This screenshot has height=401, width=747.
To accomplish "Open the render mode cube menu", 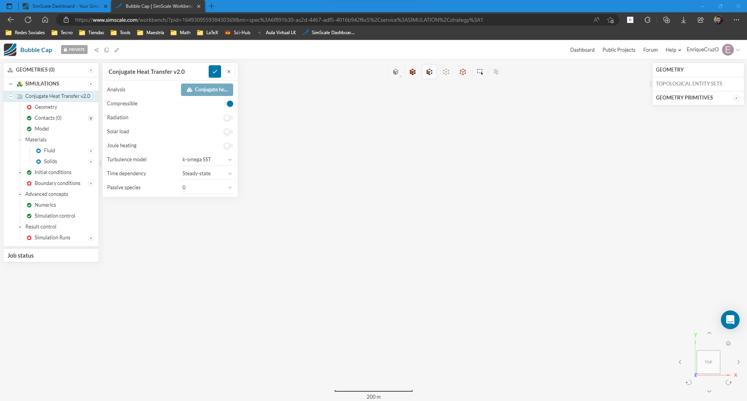I will pos(396,72).
